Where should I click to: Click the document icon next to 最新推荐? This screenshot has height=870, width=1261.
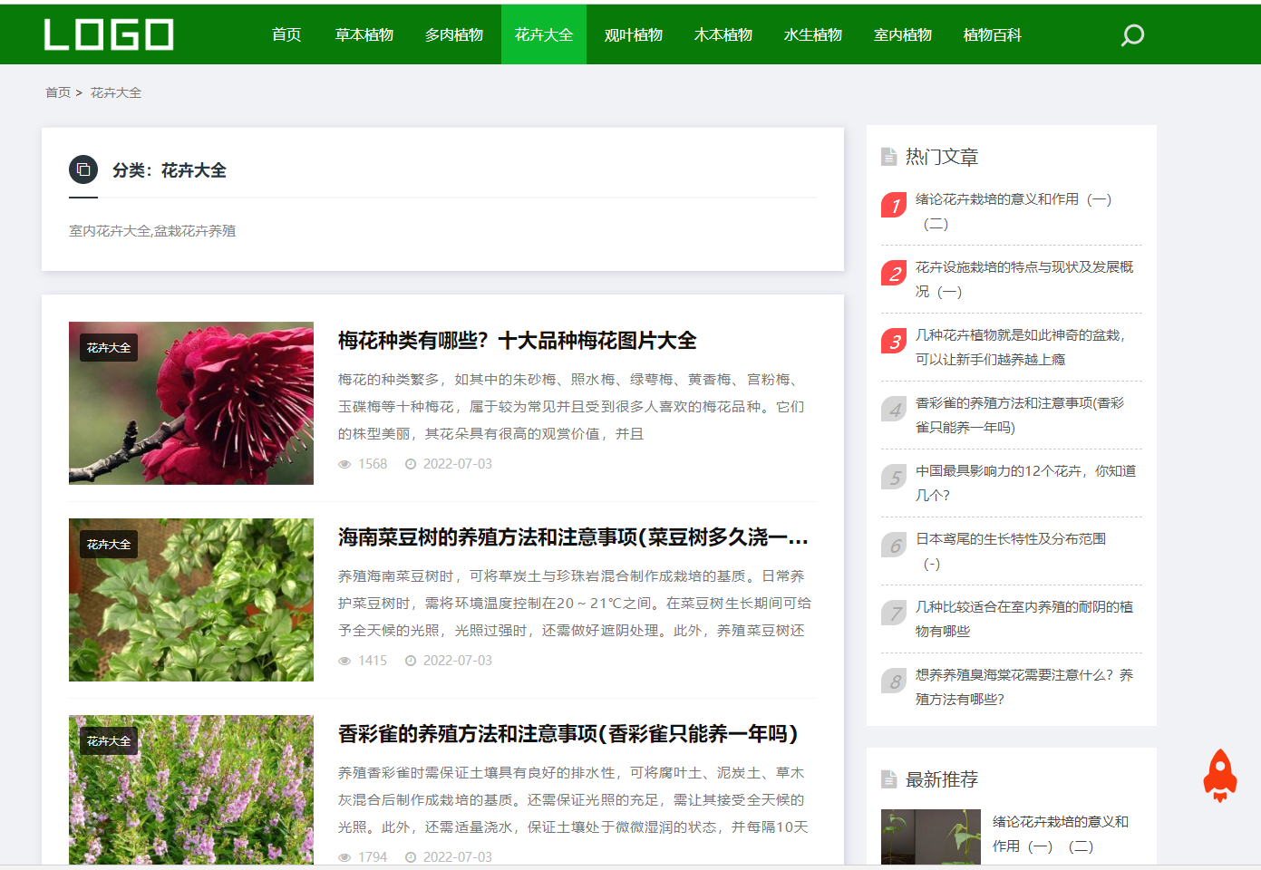pos(888,779)
